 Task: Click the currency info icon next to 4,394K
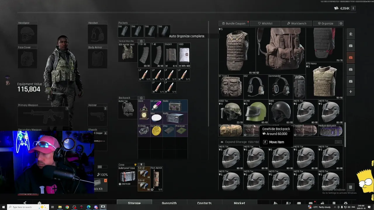pos(353,8)
